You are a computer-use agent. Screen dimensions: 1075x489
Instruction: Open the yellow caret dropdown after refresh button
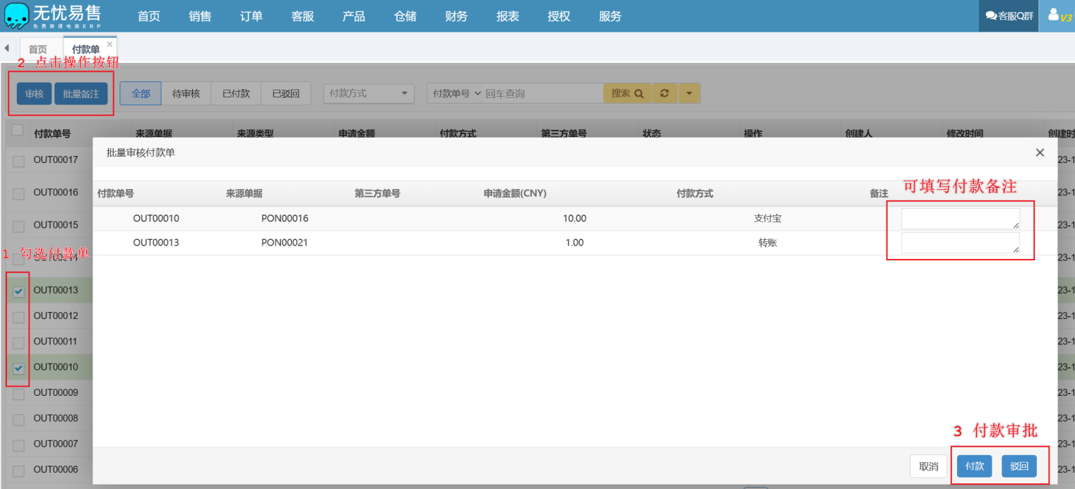pos(689,93)
